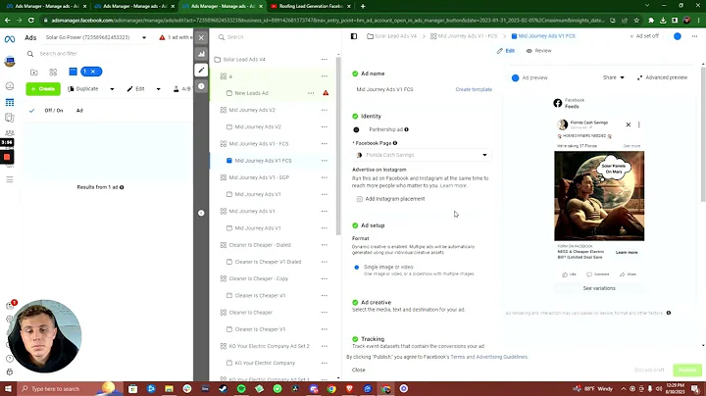Select the pencil edit icon in side rail
The height and width of the screenshot is (396, 706).
pyautogui.click(x=201, y=70)
